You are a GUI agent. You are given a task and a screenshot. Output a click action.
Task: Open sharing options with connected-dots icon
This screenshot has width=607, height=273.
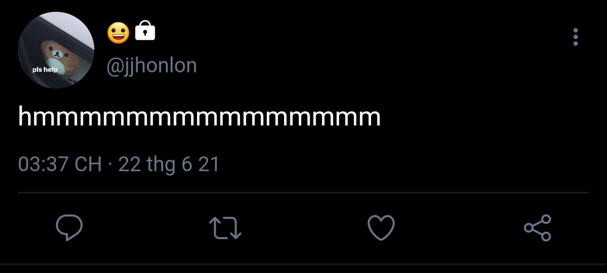click(538, 228)
